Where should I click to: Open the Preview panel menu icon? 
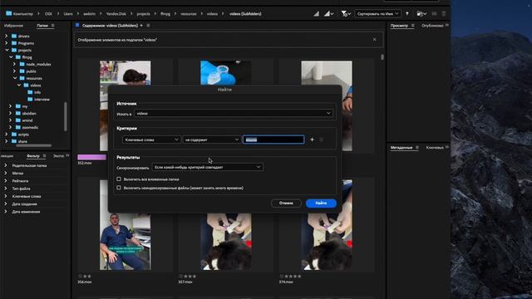pyautogui.click(x=412, y=26)
